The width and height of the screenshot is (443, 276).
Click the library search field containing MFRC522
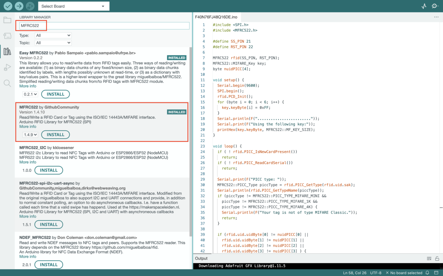click(104, 26)
